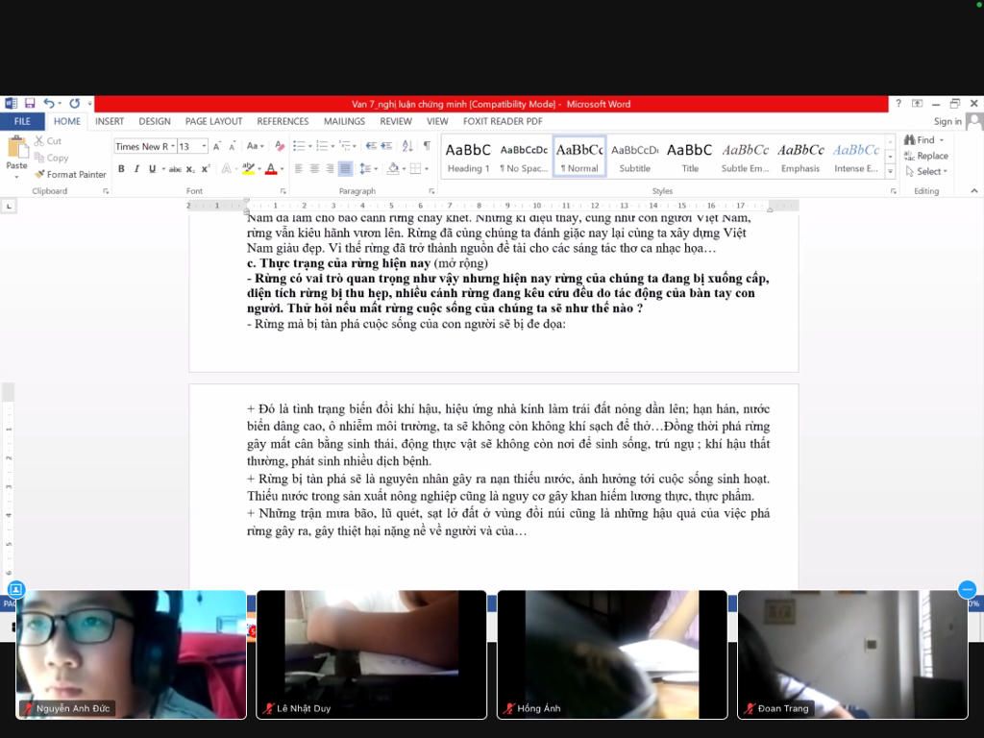Select Nguyễn Anh Đức video thumbnail

[x=131, y=654]
